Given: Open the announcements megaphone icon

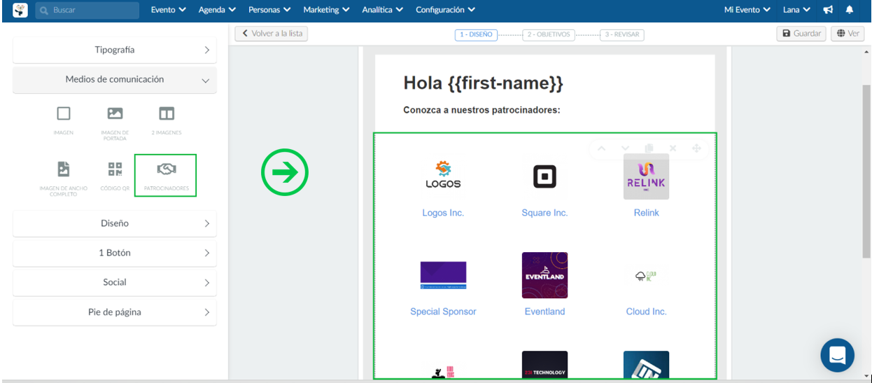Looking at the screenshot, I should click(x=828, y=11).
